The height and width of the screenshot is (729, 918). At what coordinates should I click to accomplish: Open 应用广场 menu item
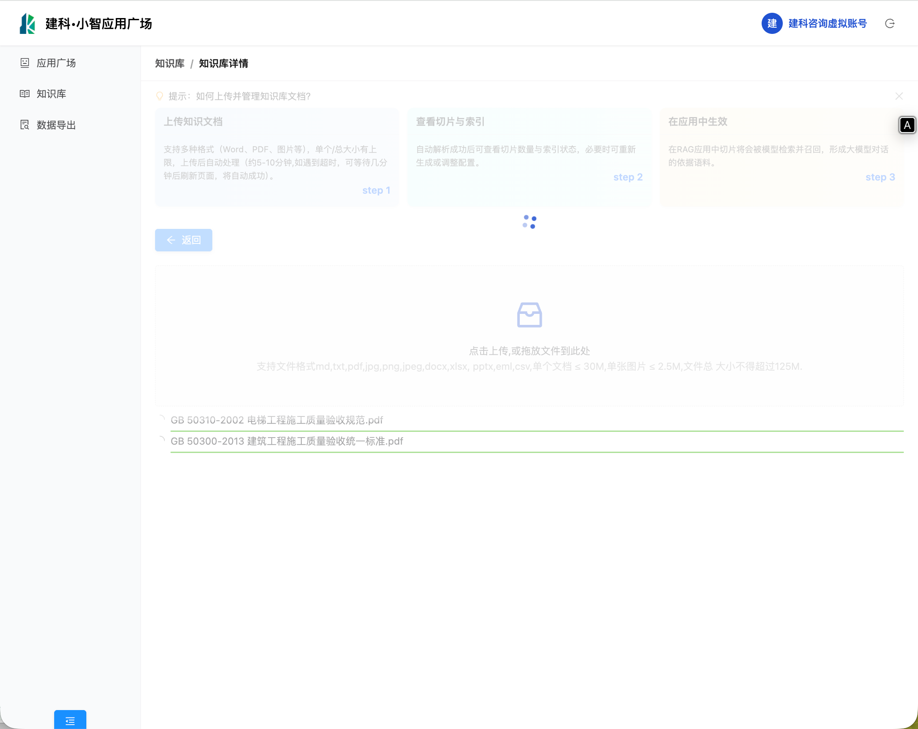(56, 63)
